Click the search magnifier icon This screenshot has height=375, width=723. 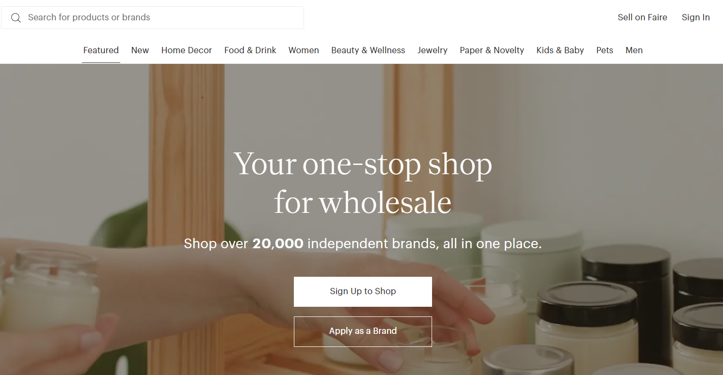(16, 18)
